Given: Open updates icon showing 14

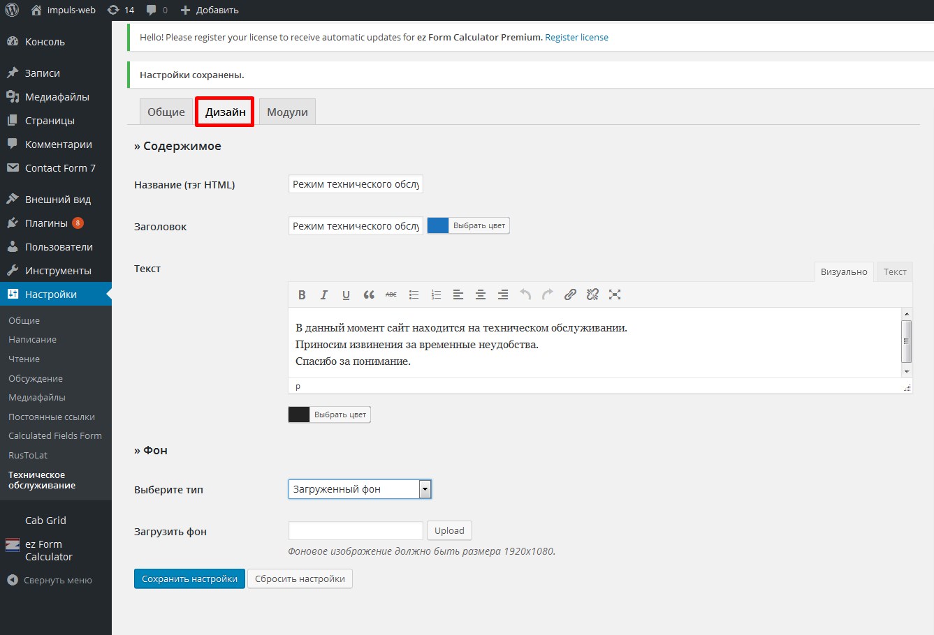Looking at the screenshot, I should point(121,10).
